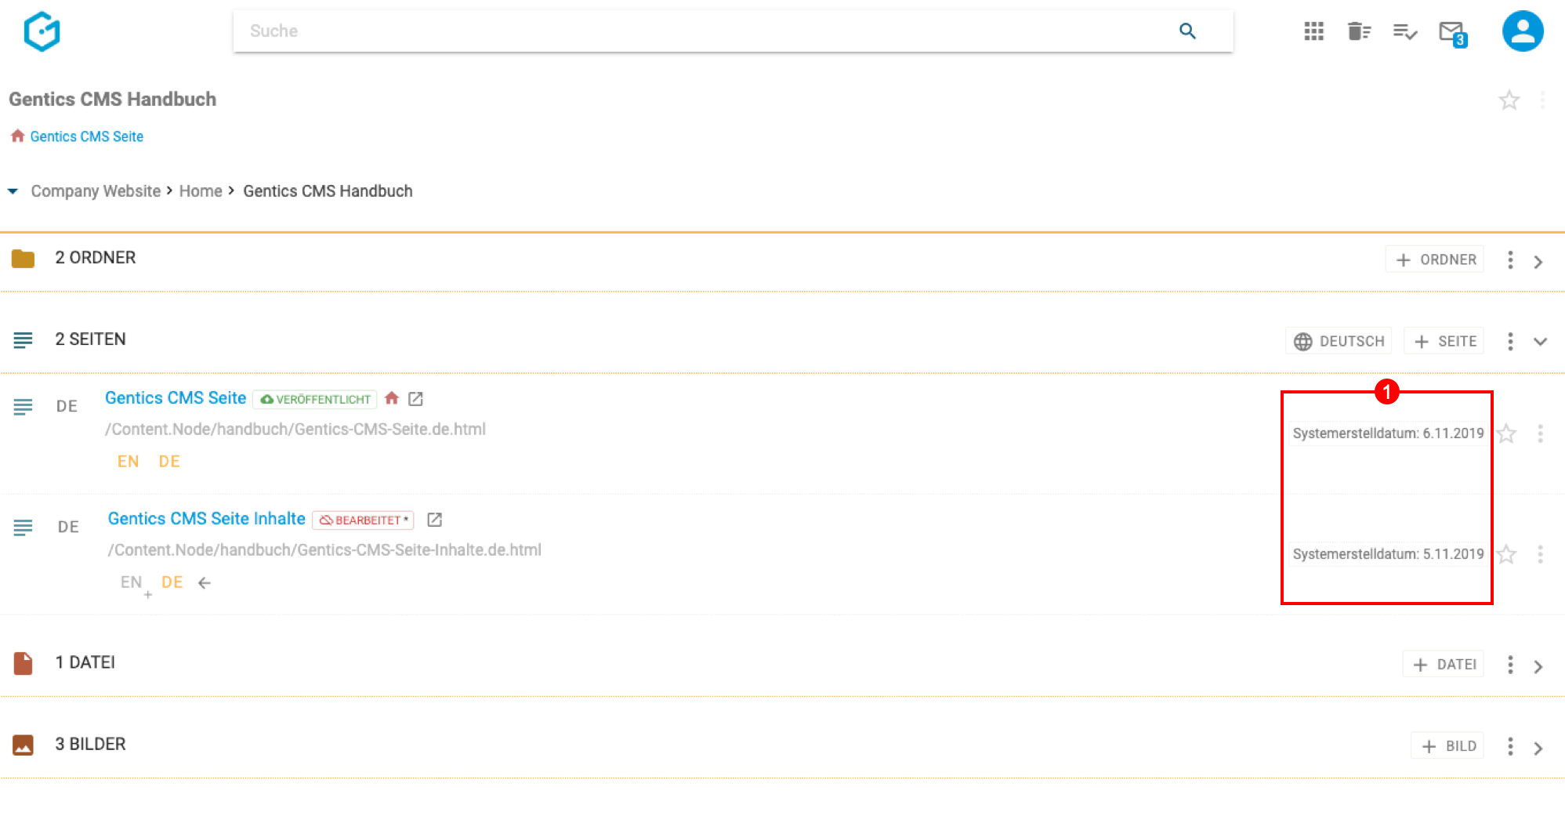Image resolution: width=1565 pixels, height=823 pixels.
Task: Open the Datei section options menu
Action: [1510, 665]
